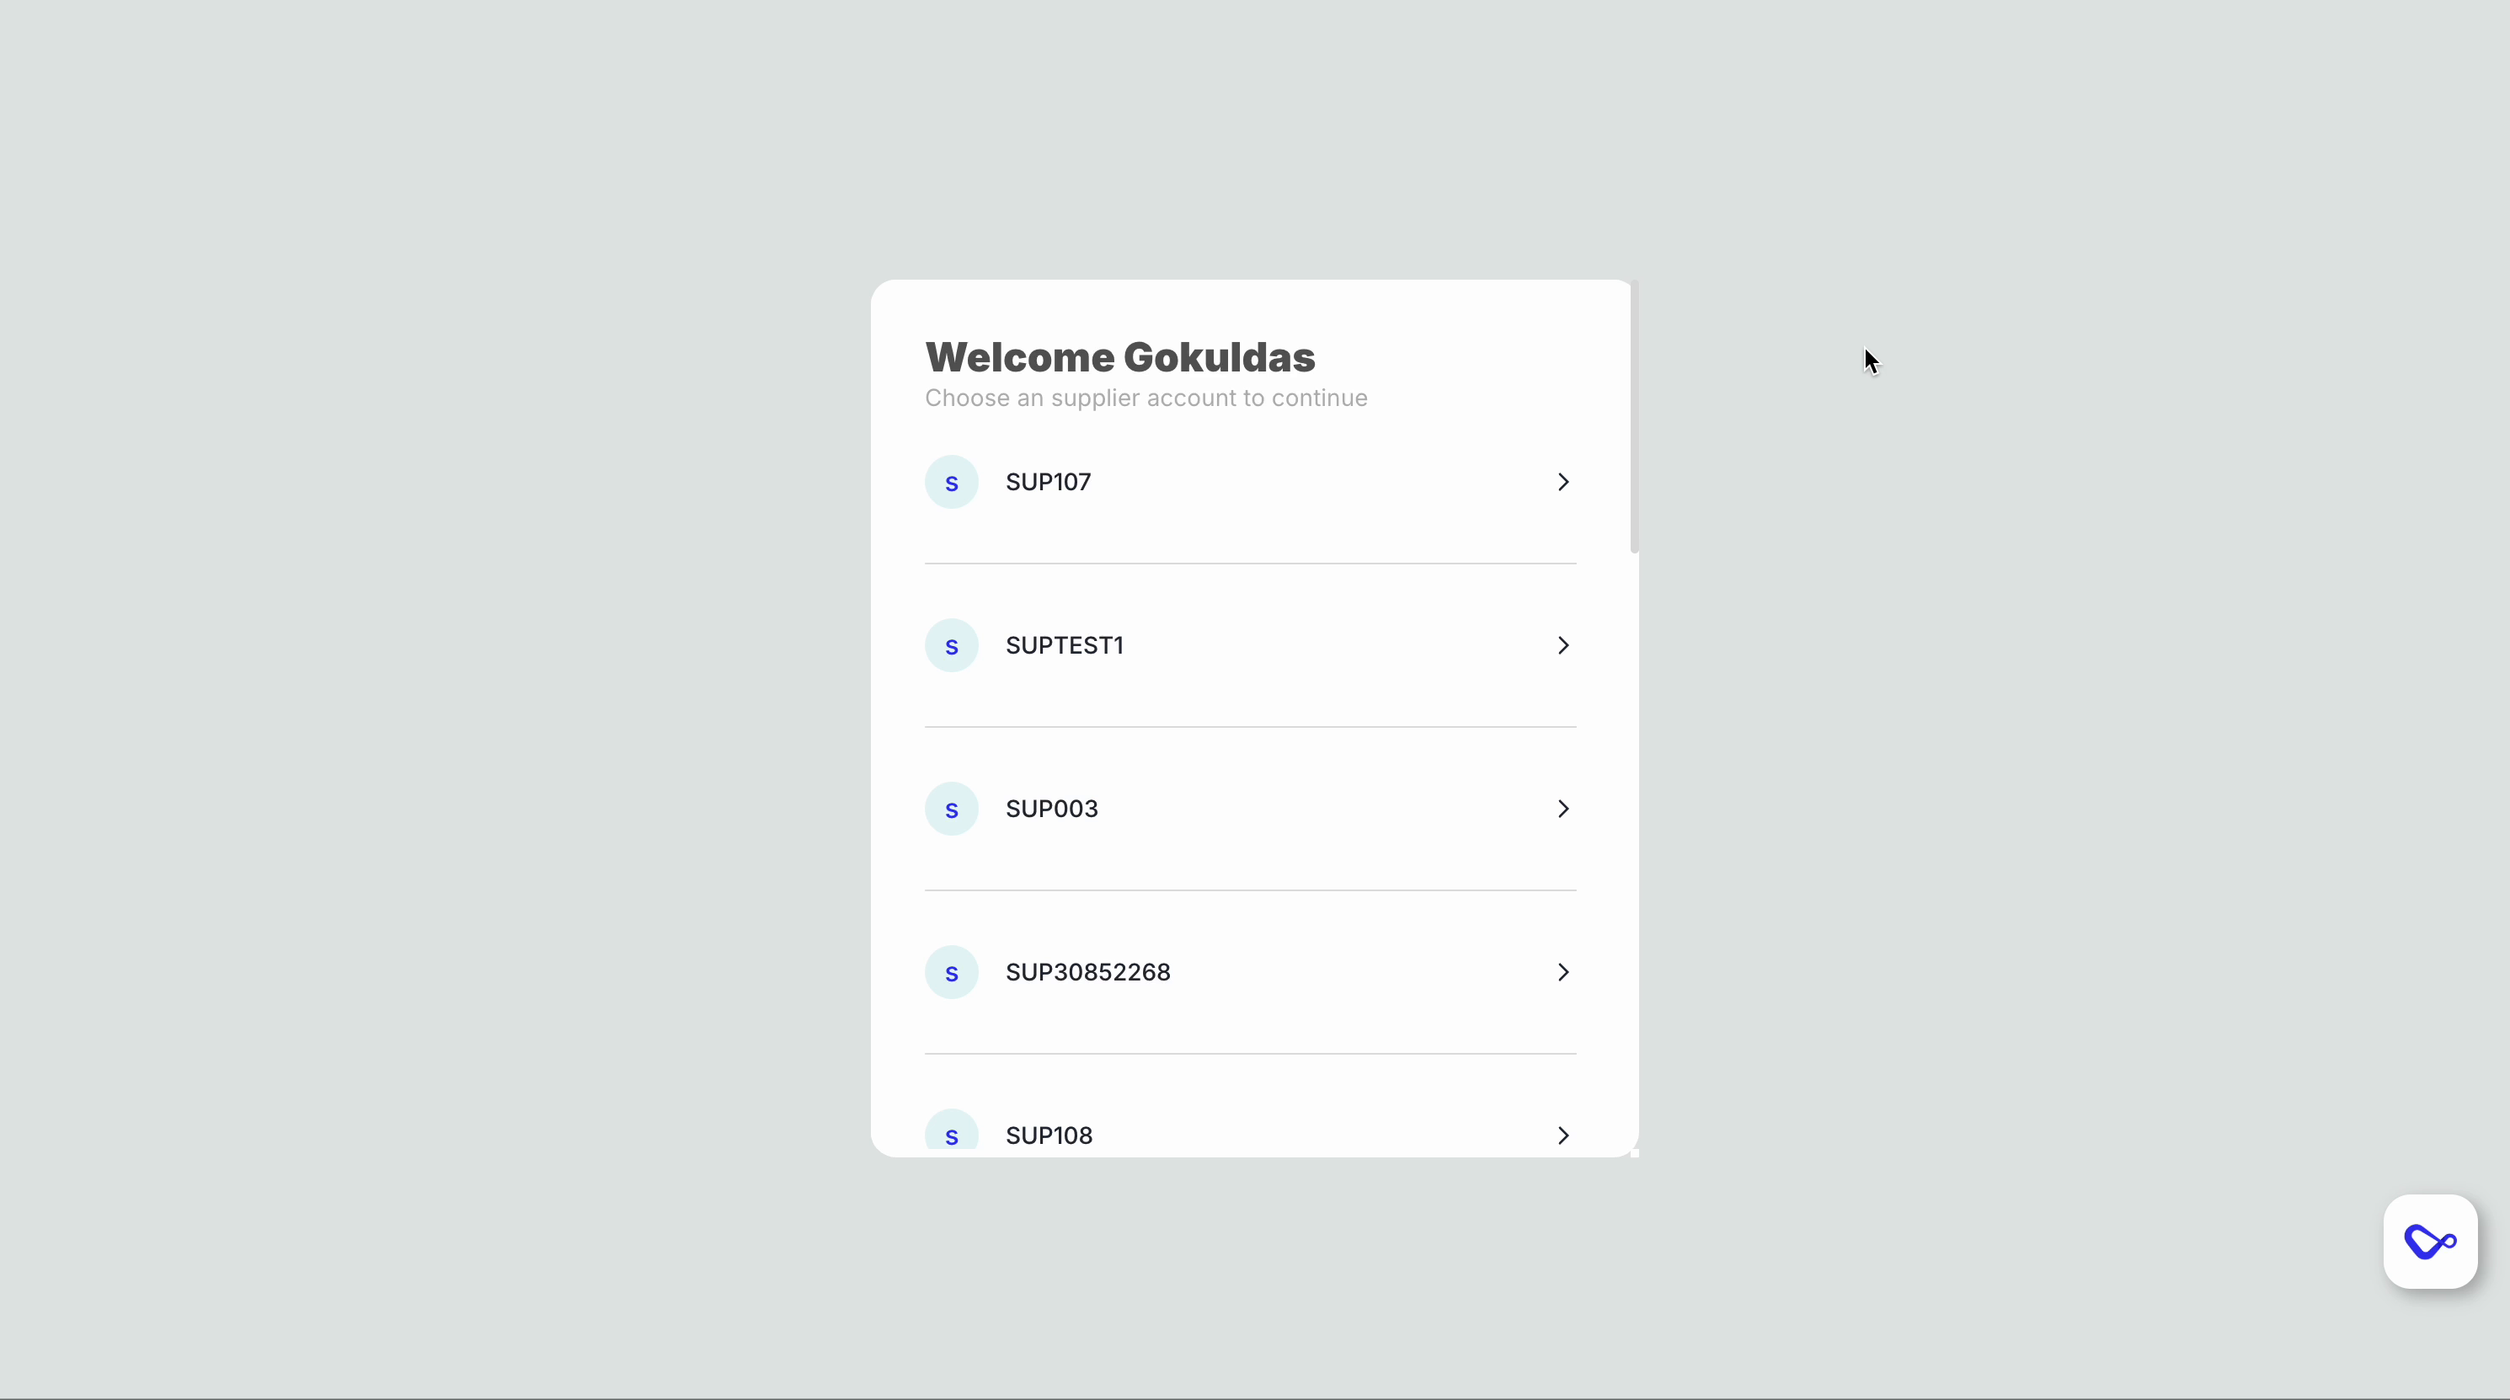2510x1400 pixels.
Task: Click the S avatar icon next to SUPTEST1
Action: pyautogui.click(x=952, y=644)
